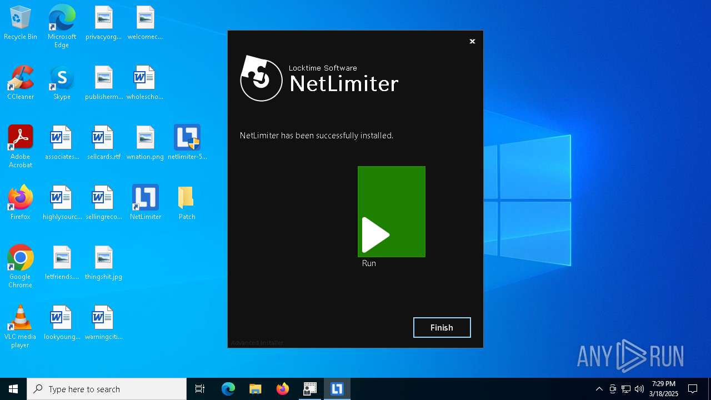Open the NetLimiter desktop shortcut
This screenshot has height=400, width=711.
145,203
